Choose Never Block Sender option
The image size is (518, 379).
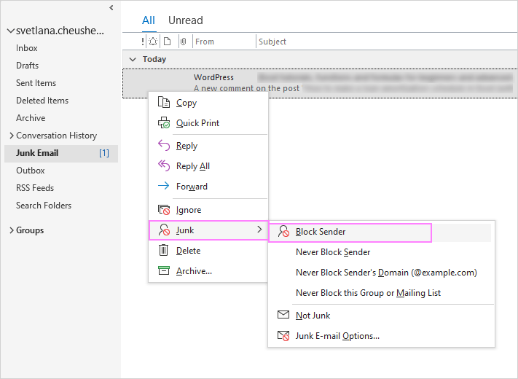pos(381,252)
